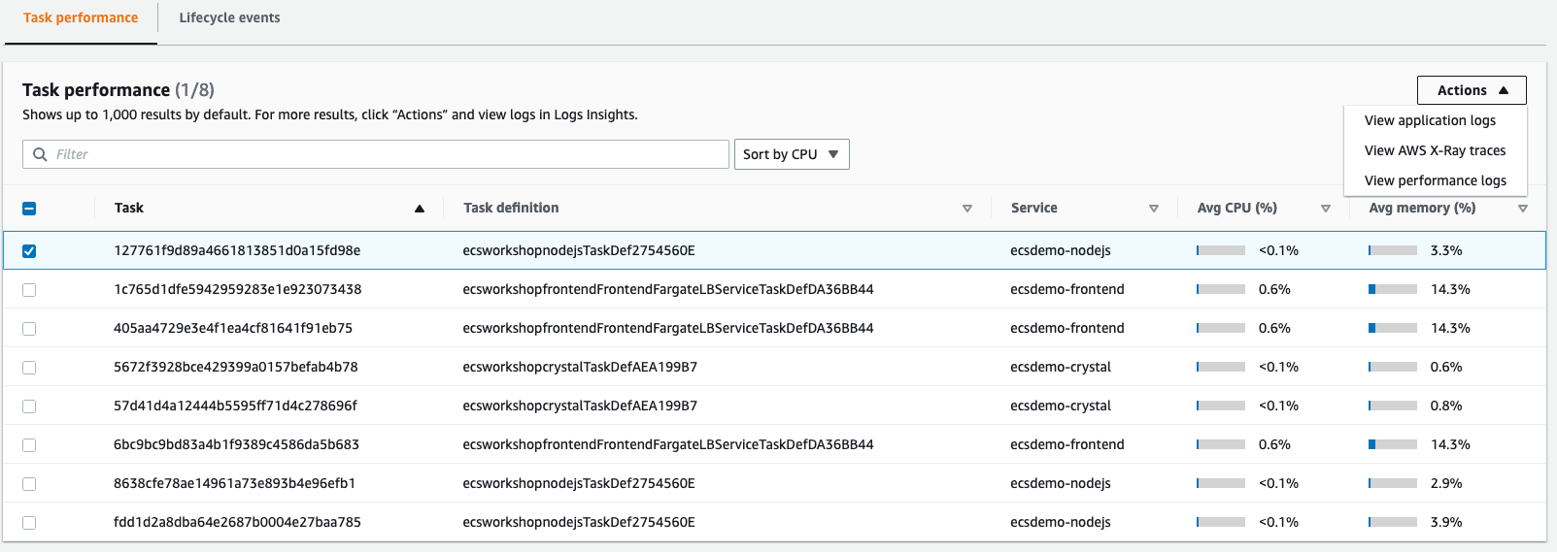
Task: Check task 405aa4729e3e4f1ea4cf81641f91eb75
Action: coord(29,328)
